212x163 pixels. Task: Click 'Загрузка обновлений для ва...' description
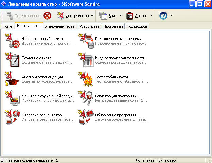[x=122, y=120]
